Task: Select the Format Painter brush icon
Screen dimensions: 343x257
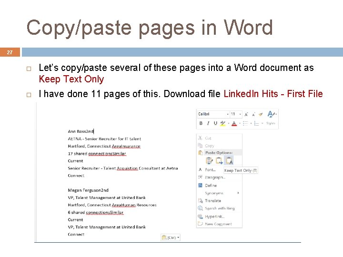Action: (261, 114)
